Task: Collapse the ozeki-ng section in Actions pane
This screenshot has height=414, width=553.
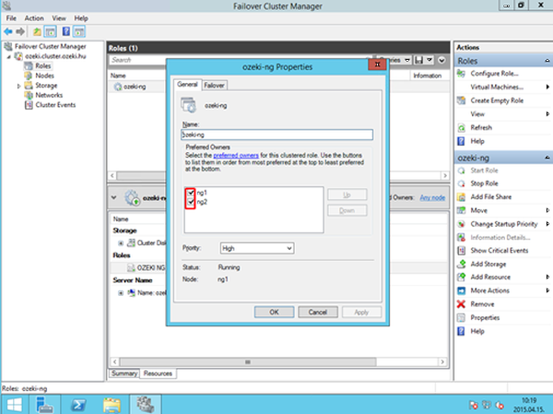Action: [x=547, y=158]
